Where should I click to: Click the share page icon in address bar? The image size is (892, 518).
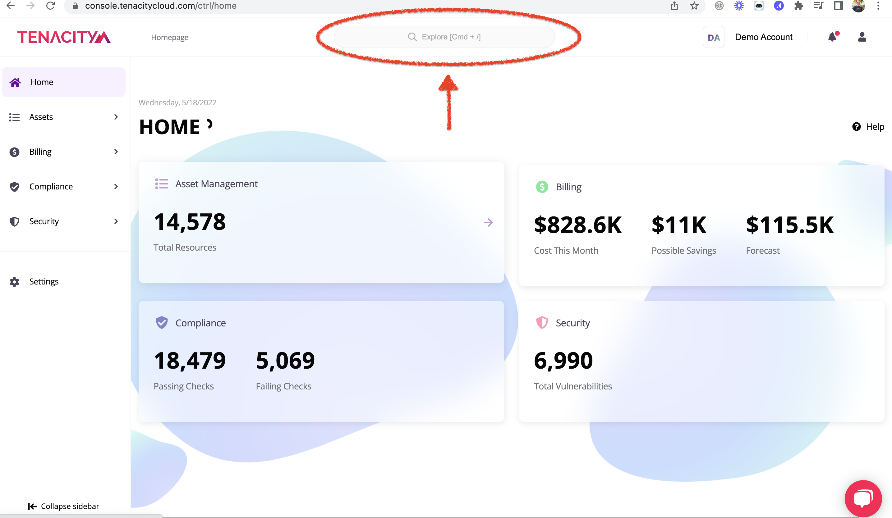point(674,6)
